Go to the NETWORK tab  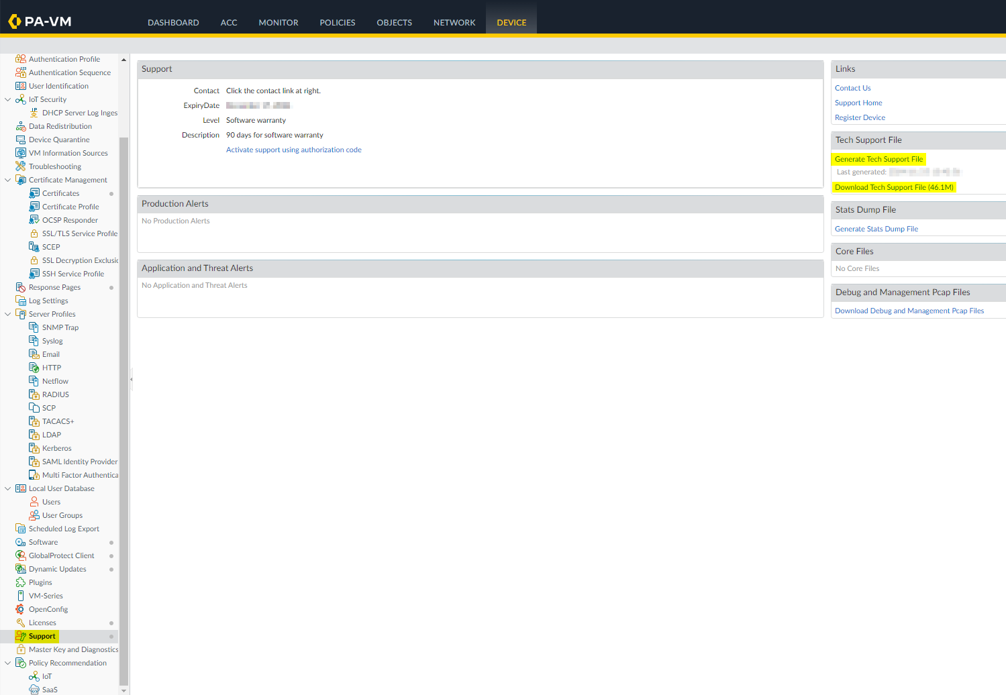coord(454,23)
